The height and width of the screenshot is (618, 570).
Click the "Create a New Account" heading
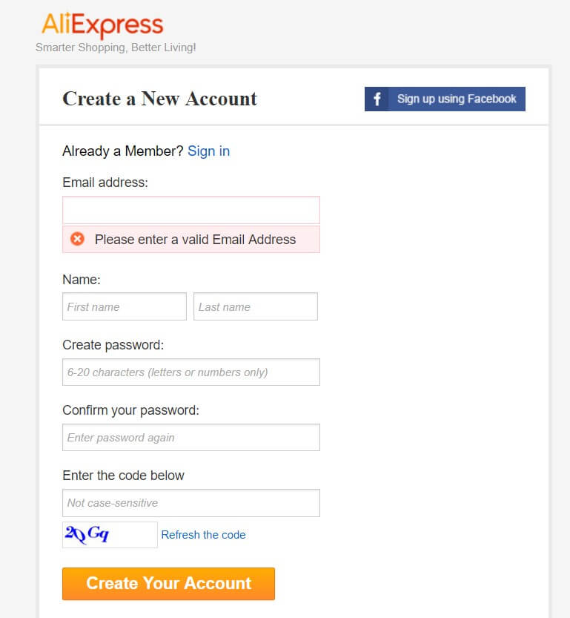point(160,99)
